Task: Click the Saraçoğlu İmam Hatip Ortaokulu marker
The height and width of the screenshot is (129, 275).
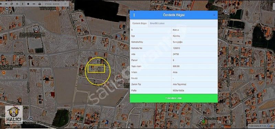Action: point(36,29)
